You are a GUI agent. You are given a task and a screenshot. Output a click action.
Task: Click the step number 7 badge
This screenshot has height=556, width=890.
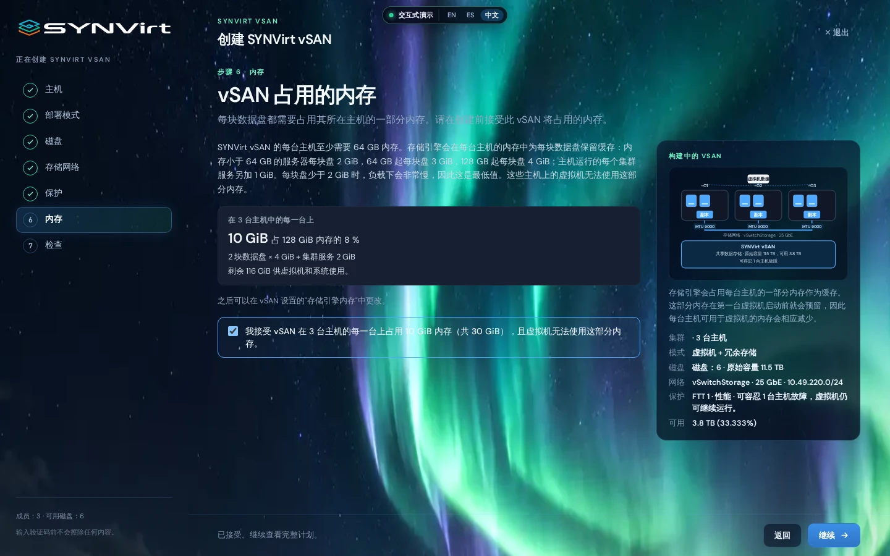tap(30, 246)
